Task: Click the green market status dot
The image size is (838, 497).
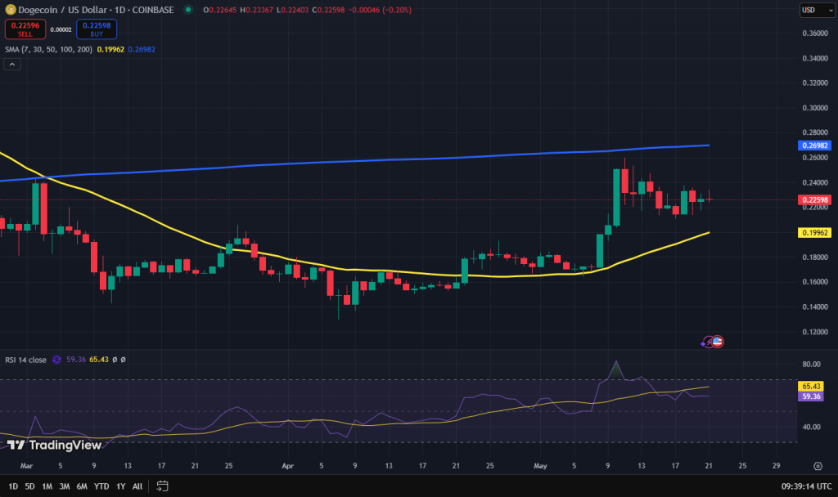Action: [188, 10]
